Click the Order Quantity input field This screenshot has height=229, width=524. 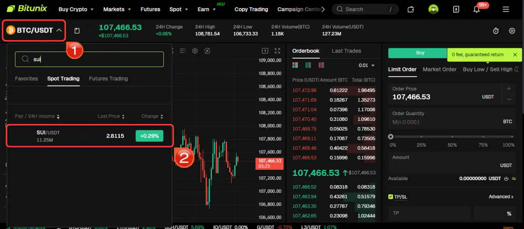[452, 118]
